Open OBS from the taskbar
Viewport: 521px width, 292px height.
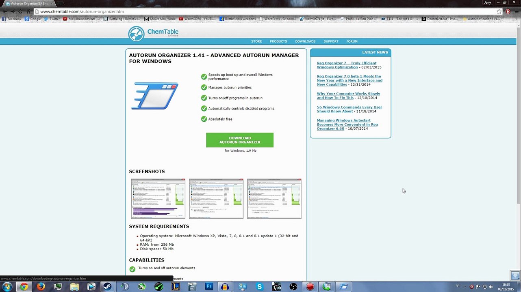(293, 287)
